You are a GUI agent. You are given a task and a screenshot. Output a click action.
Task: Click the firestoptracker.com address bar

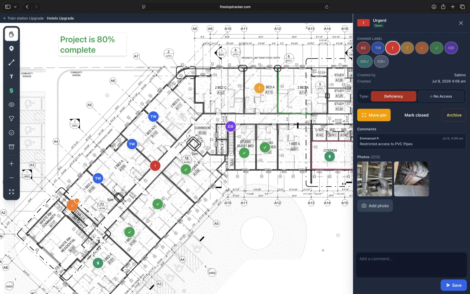click(235, 7)
